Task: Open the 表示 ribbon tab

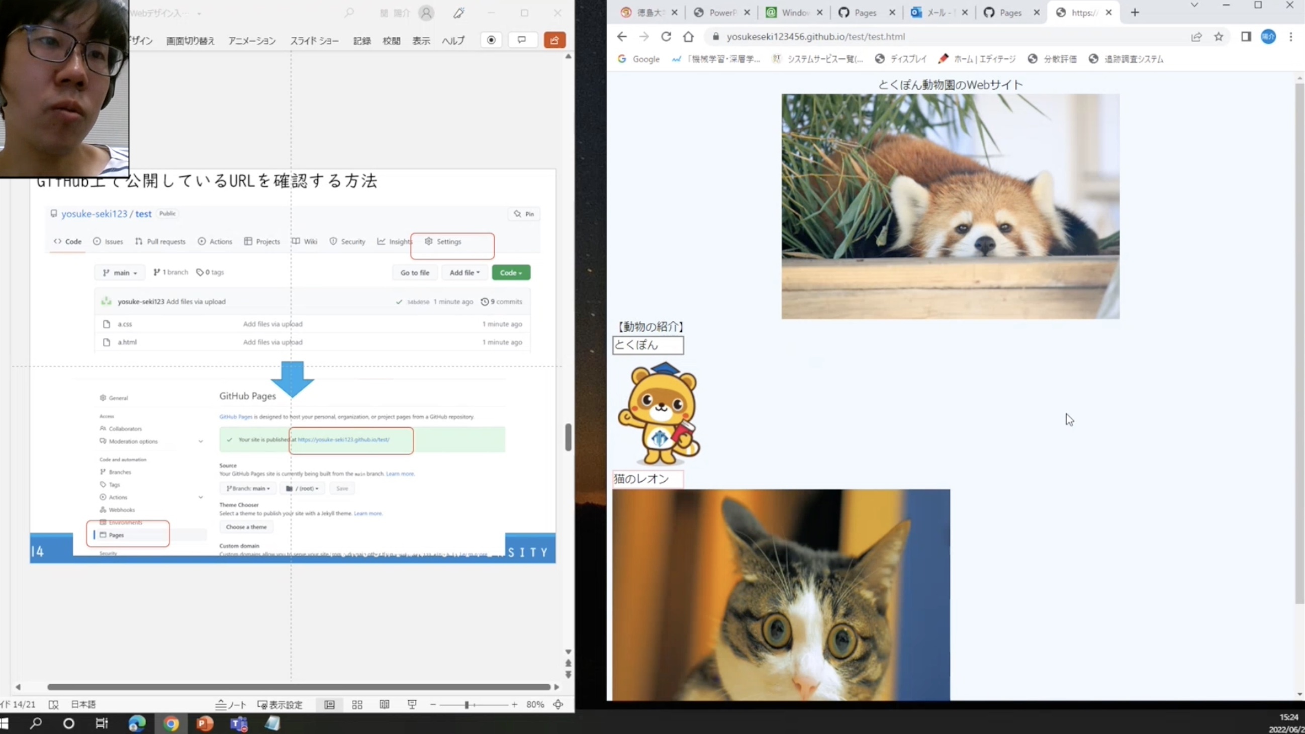Action: tap(421, 41)
